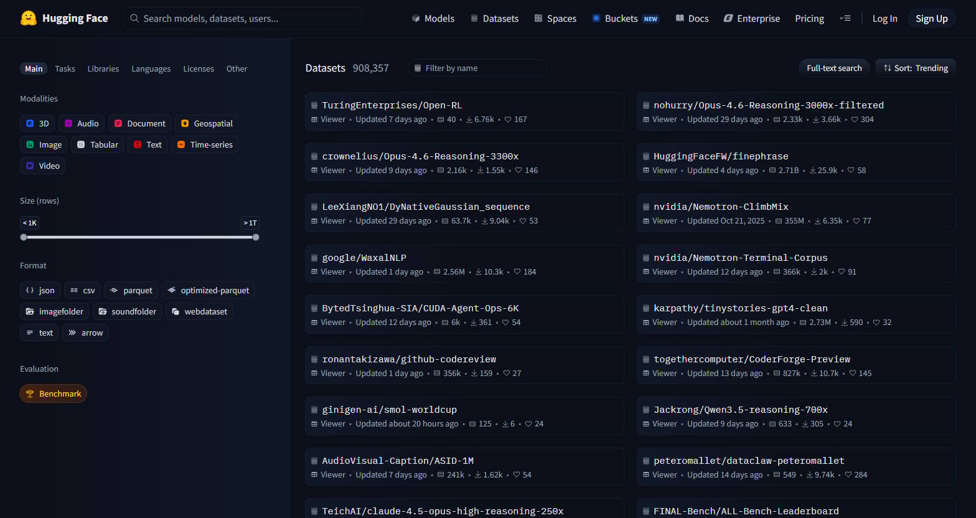The height and width of the screenshot is (518, 976).
Task: Click the imagefolder icon
Action: (30, 311)
